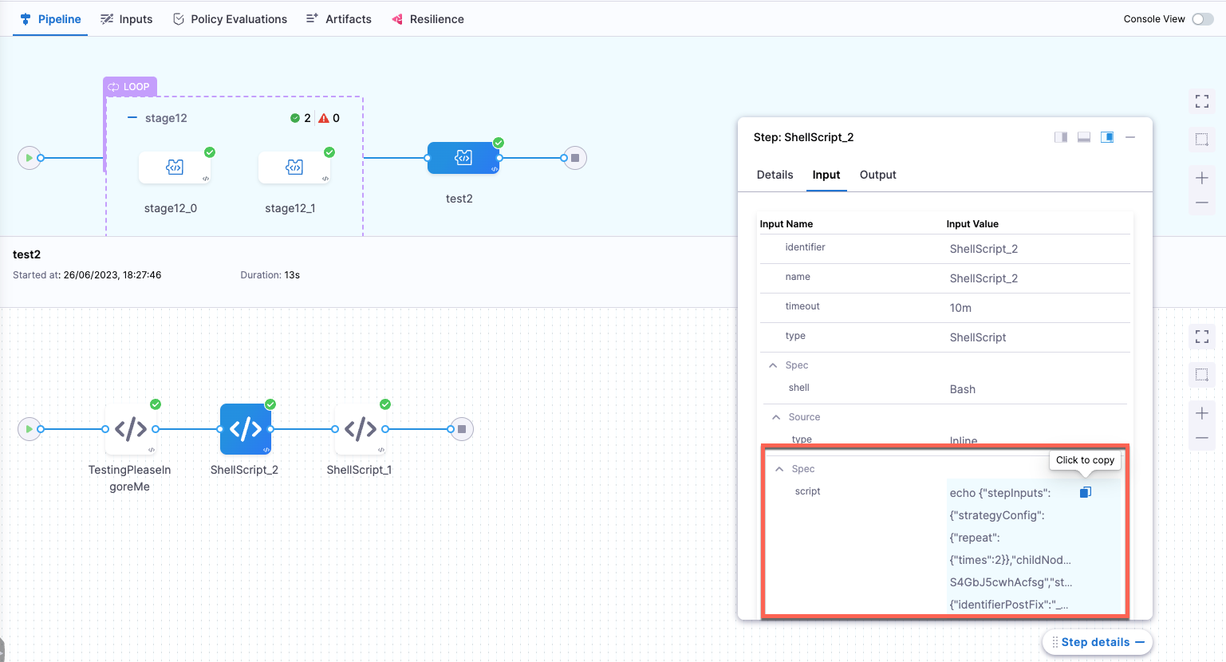This screenshot has height=662, width=1226.
Task: Click the test2 stage node
Action: click(463, 158)
